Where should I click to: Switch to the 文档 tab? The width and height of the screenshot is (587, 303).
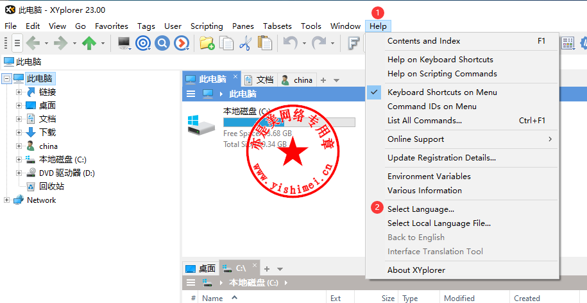tap(259, 80)
